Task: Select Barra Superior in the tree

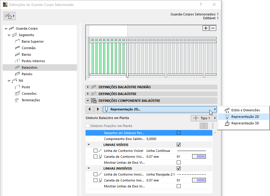Action: [x=33, y=41]
